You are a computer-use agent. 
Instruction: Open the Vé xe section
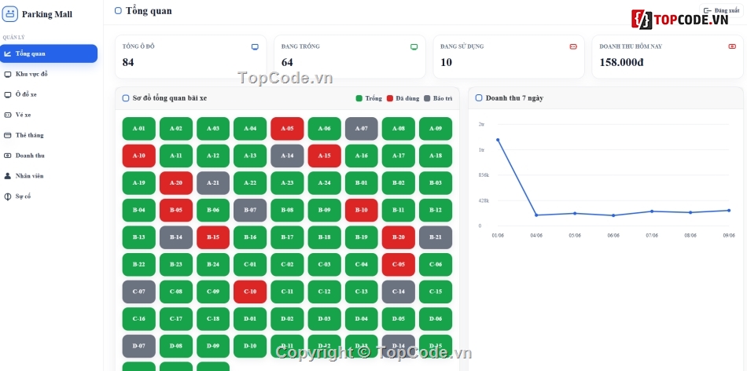[x=49, y=115]
